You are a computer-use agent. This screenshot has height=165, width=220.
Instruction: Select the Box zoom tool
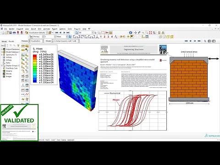pyautogui.click(x=147, y=33)
